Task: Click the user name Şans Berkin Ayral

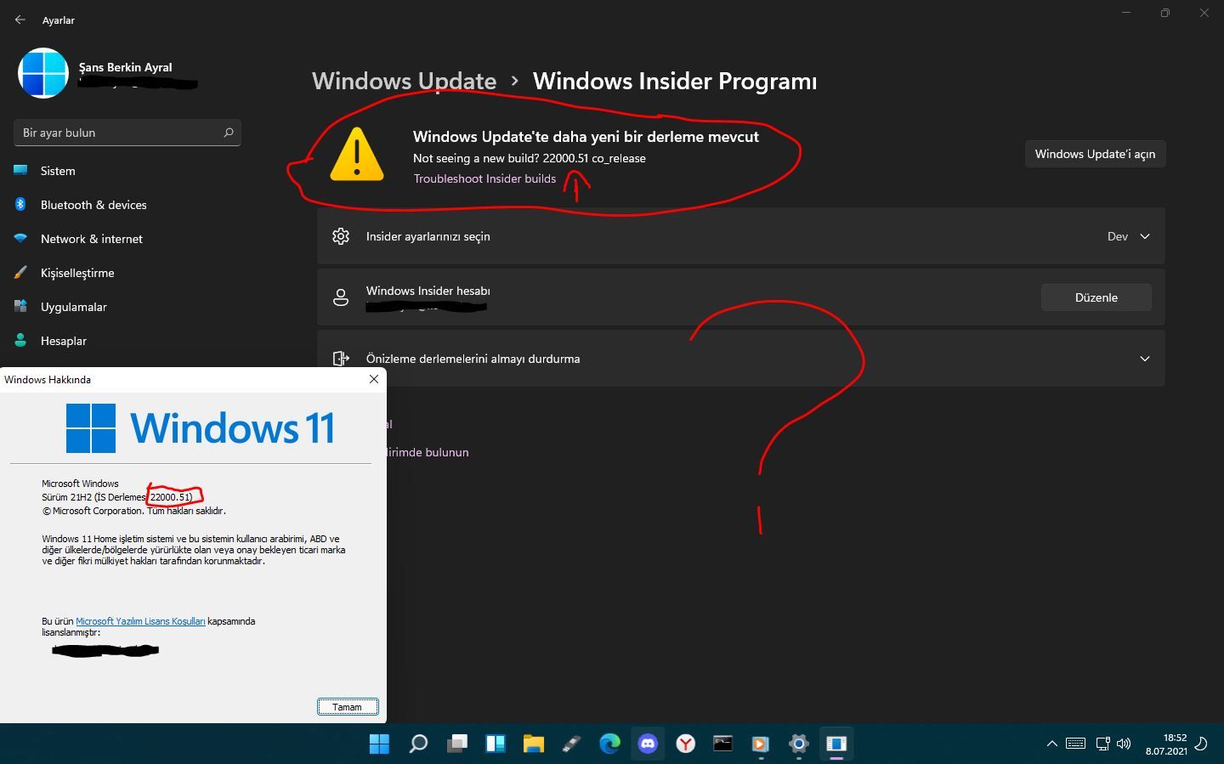Action: 125,67
